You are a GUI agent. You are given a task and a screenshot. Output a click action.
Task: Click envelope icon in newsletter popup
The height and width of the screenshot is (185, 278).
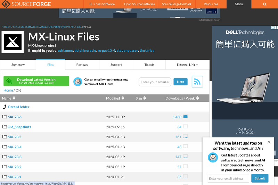(x=213, y=157)
